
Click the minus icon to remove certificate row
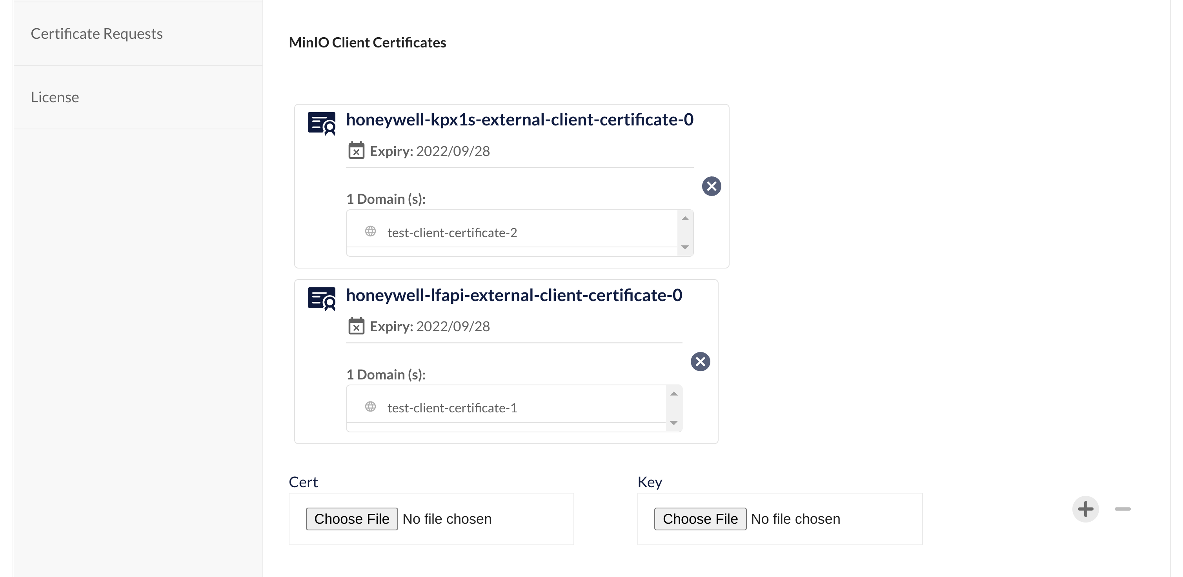coord(1122,509)
